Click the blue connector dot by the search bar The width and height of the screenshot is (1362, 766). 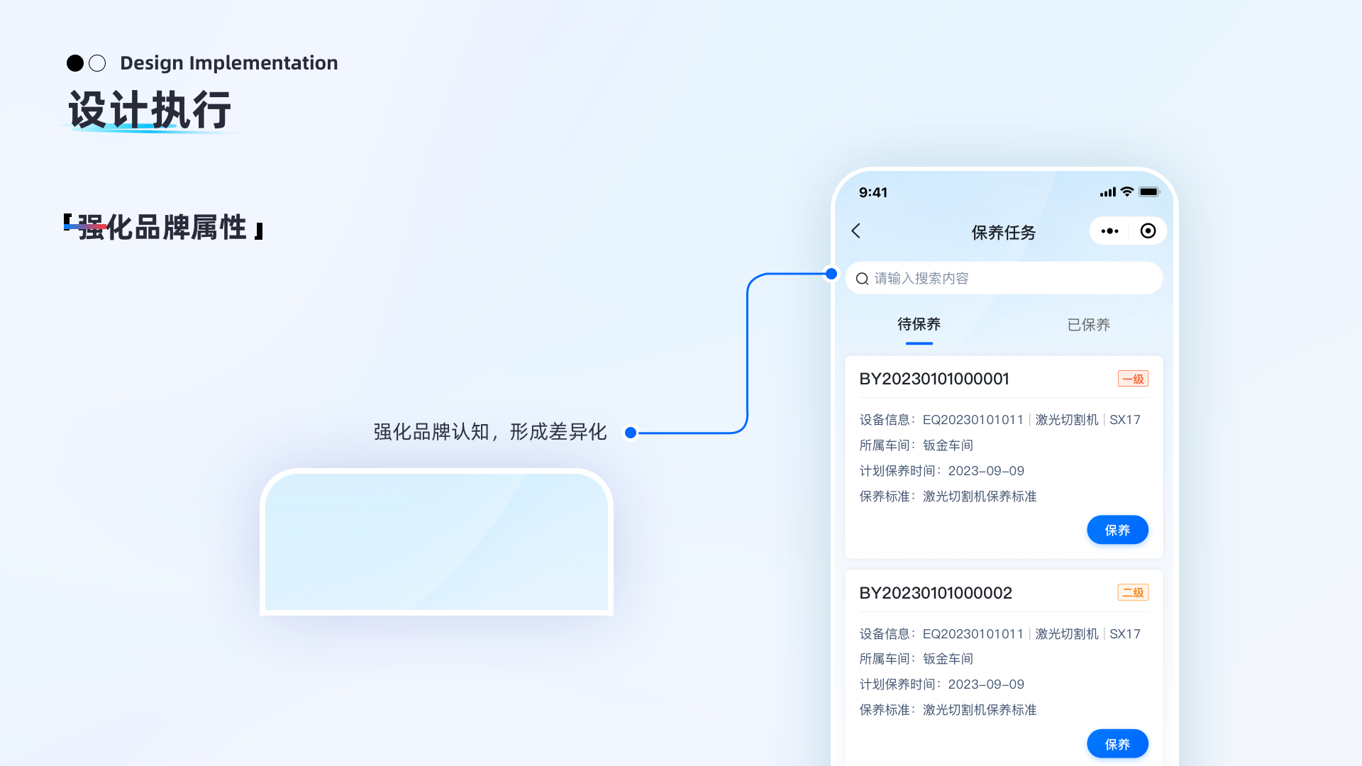pyautogui.click(x=831, y=274)
